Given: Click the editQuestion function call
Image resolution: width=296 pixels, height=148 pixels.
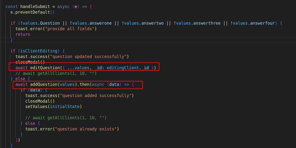Looking at the screenshot, I should (x=46, y=68).
